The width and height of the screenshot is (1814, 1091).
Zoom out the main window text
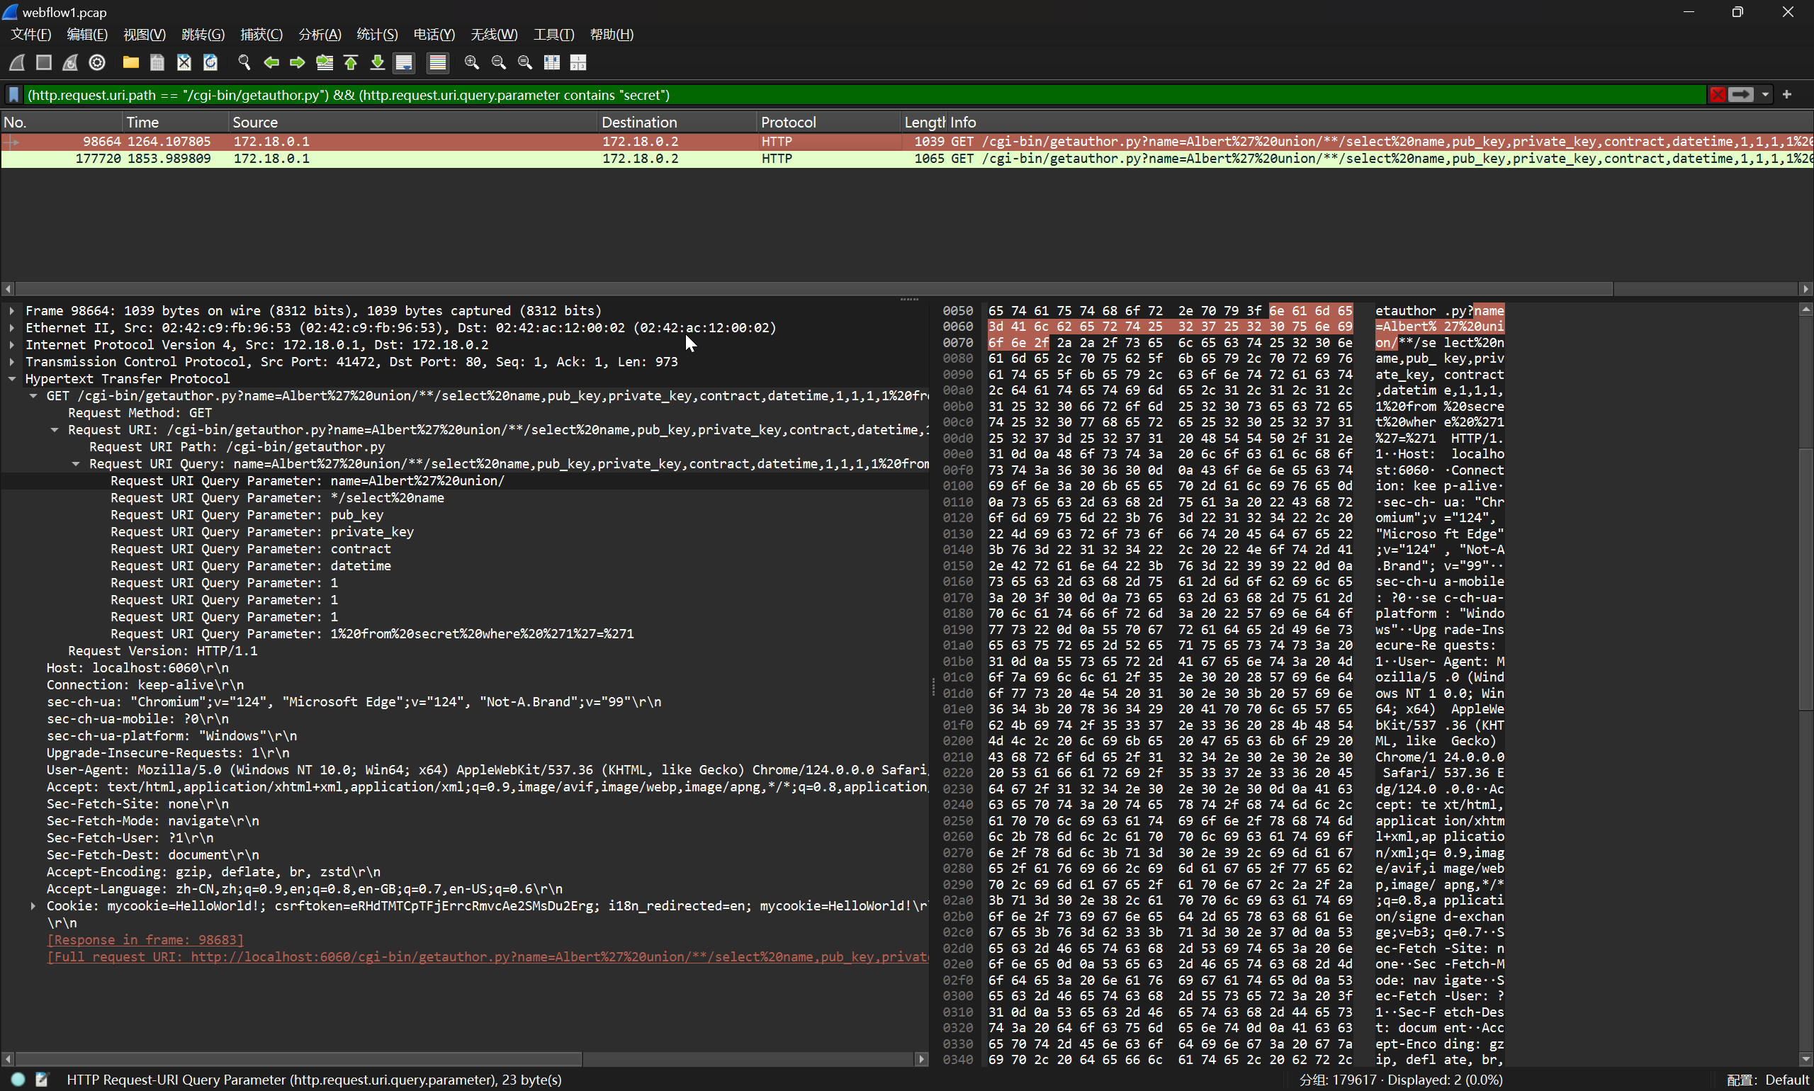click(499, 62)
